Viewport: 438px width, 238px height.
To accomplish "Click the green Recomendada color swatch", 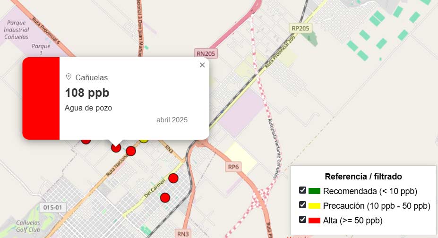I will pyautogui.click(x=314, y=191).
